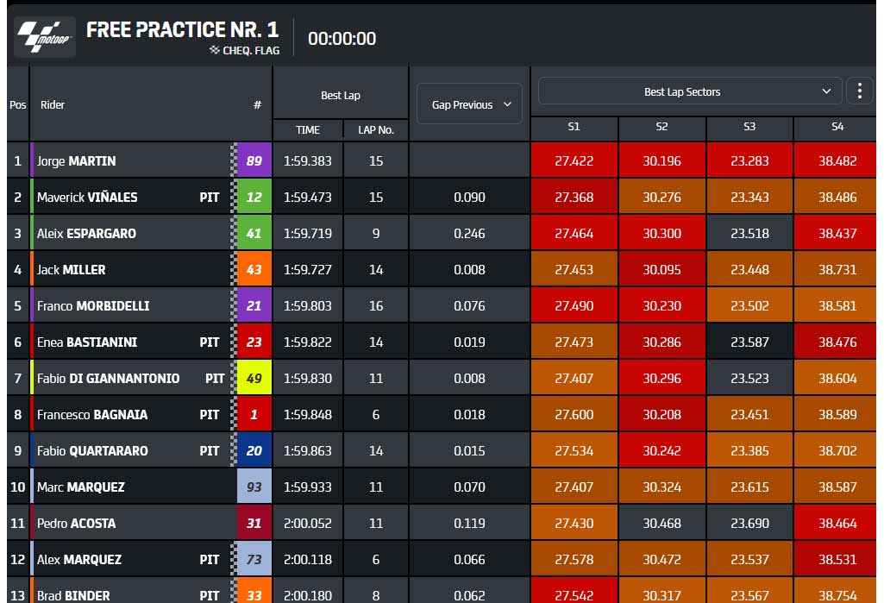Click Jack Miller's orange number 43 badge
The image size is (884, 603).
(x=254, y=270)
